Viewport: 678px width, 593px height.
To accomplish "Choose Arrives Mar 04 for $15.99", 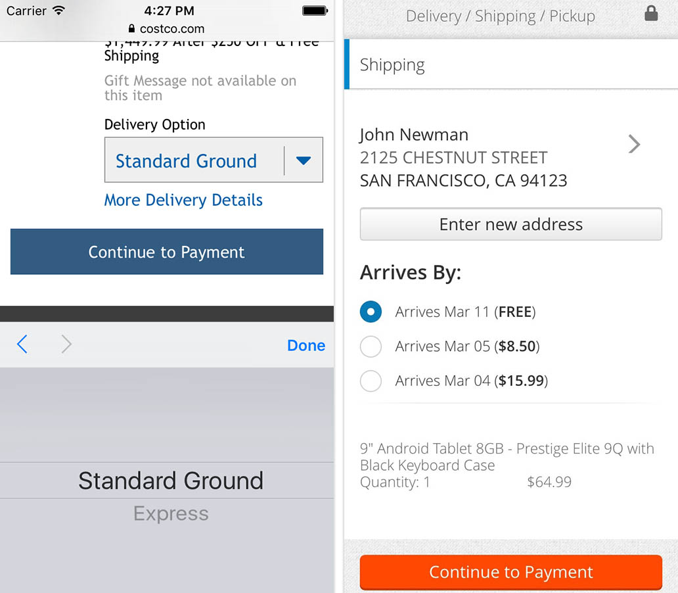I will tap(371, 381).
